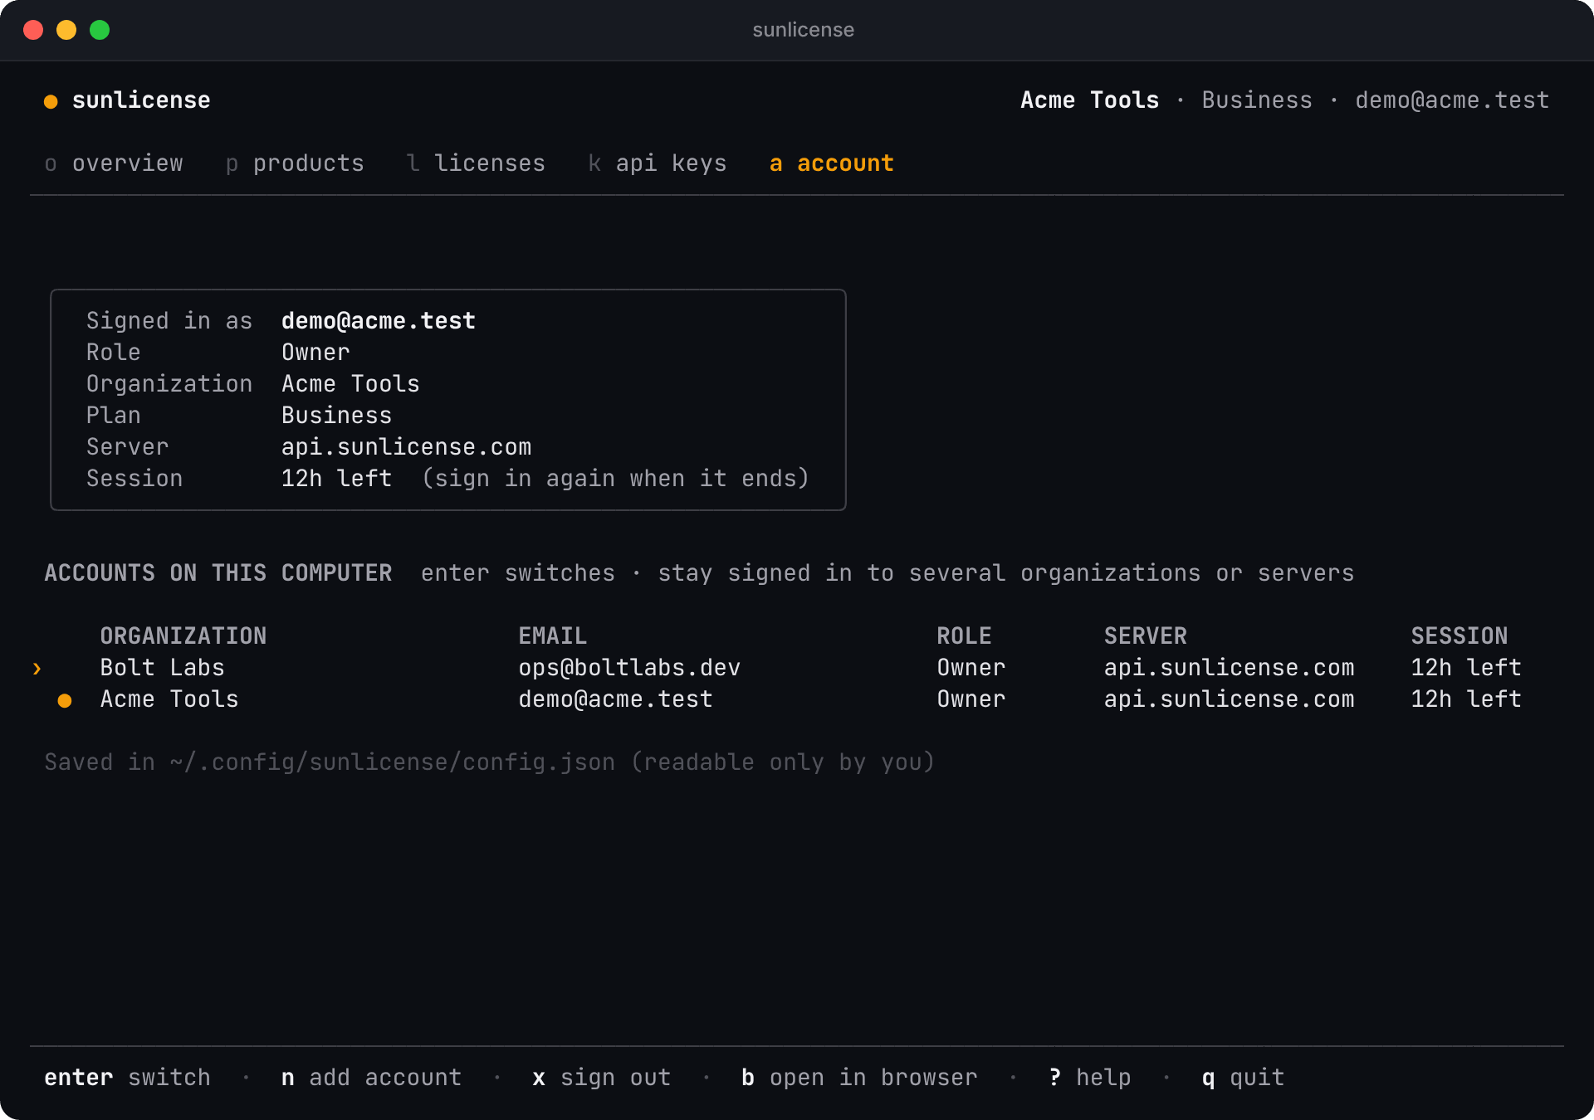Click the 12h left Session value in info box

pos(336,479)
